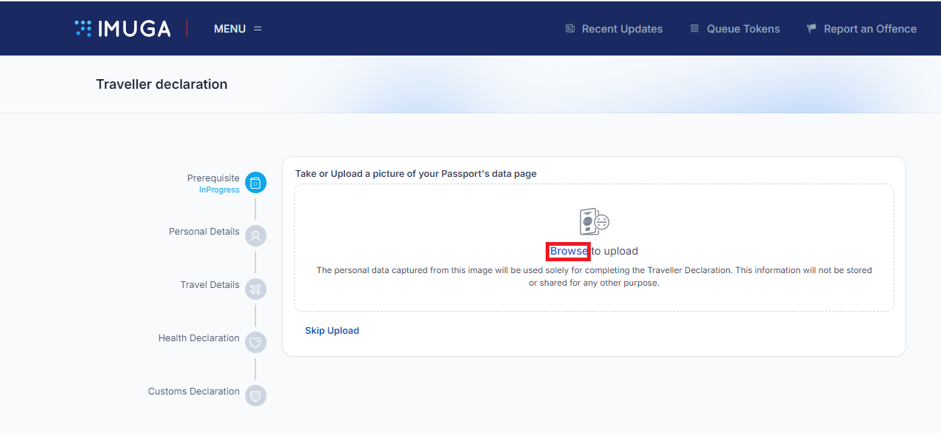Select the Health Declaration heart circle icon
This screenshot has width=941, height=433.
click(255, 343)
